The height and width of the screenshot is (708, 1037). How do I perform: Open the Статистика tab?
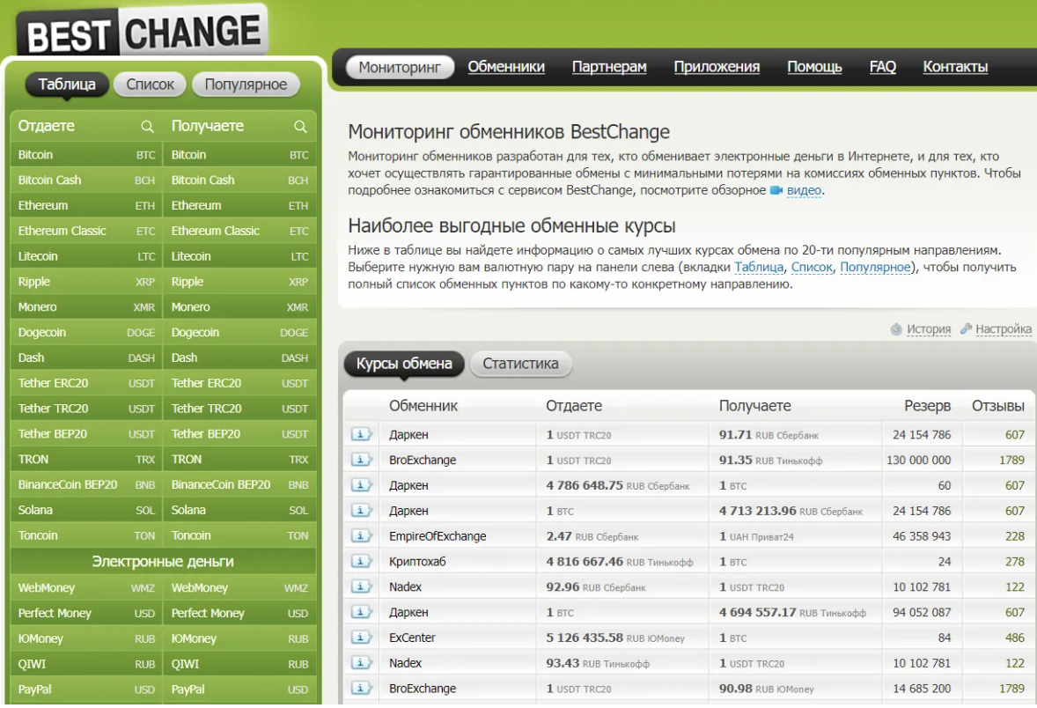pyautogui.click(x=520, y=364)
